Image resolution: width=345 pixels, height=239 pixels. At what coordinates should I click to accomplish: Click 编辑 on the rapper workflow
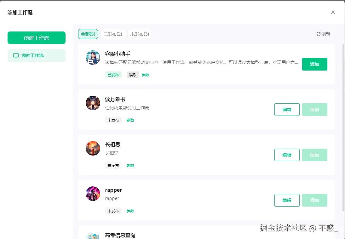tap(287, 200)
